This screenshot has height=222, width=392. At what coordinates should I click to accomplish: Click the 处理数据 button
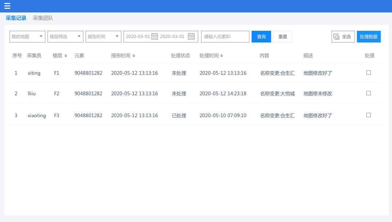369,36
